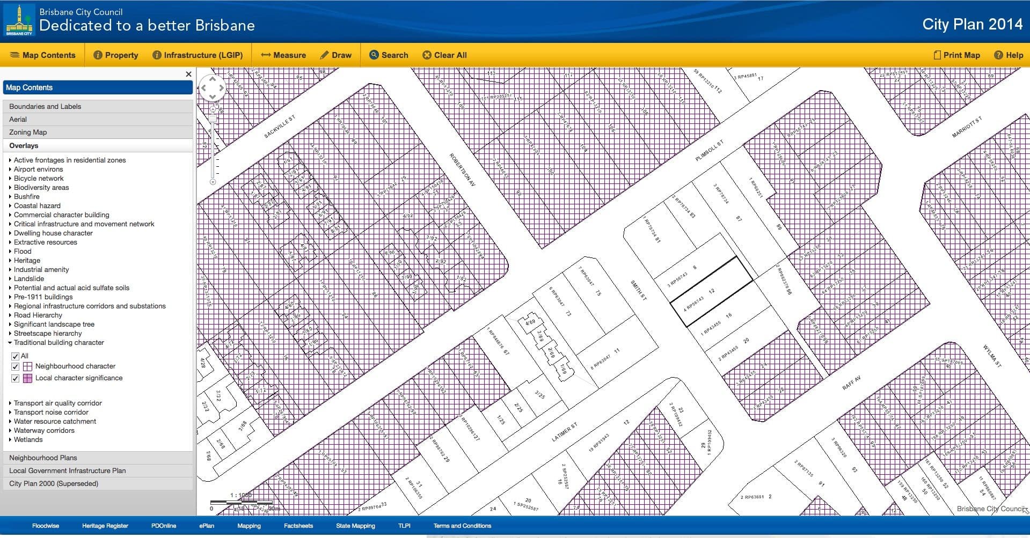Click the Measure double-arrow icon
The height and width of the screenshot is (538, 1030).
[x=266, y=55]
